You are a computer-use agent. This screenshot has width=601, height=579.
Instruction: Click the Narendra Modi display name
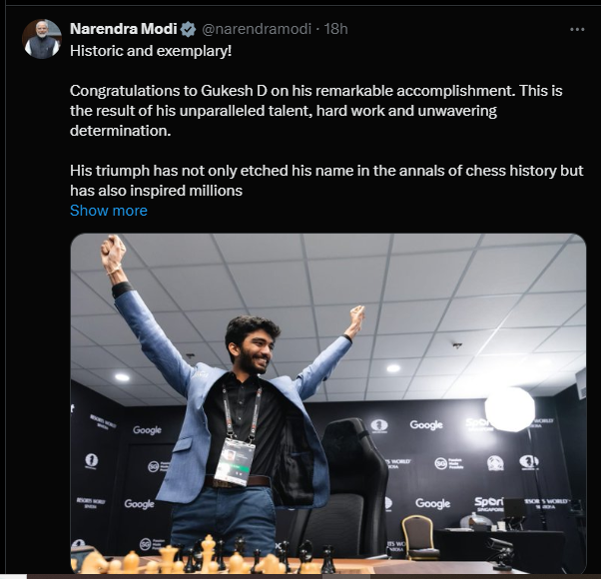[x=123, y=29]
